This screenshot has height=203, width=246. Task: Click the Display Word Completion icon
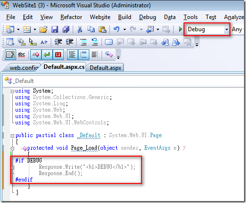tap(44, 42)
